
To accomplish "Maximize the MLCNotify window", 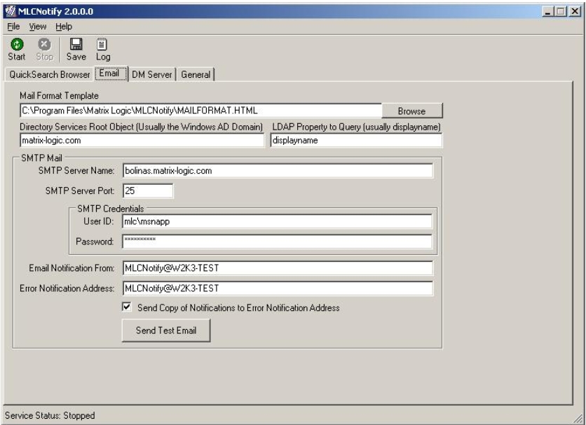I will click(561, 11).
